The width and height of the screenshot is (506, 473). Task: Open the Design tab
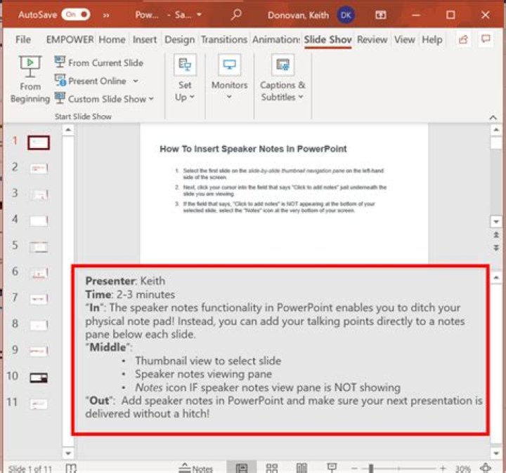tap(180, 39)
